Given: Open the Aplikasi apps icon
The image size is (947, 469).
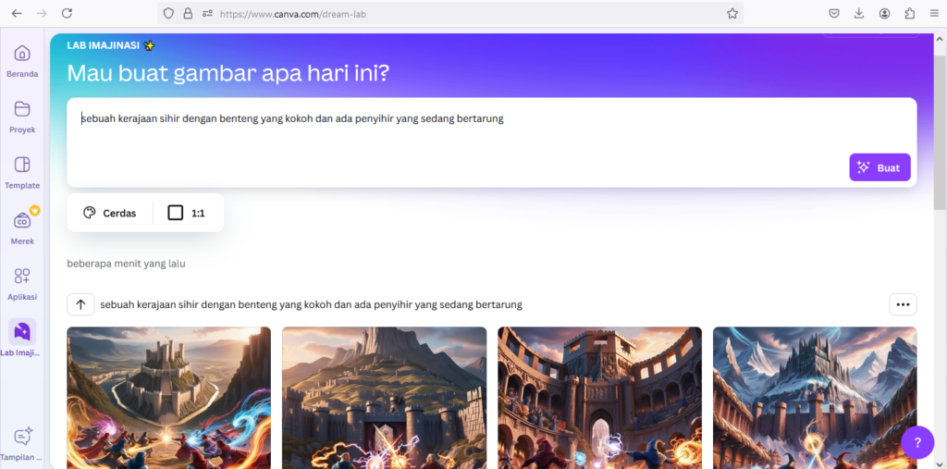Looking at the screenshot, I should click(x=22, y=277).
